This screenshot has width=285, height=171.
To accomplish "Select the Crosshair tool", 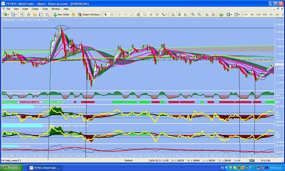I will coord(112,15).
